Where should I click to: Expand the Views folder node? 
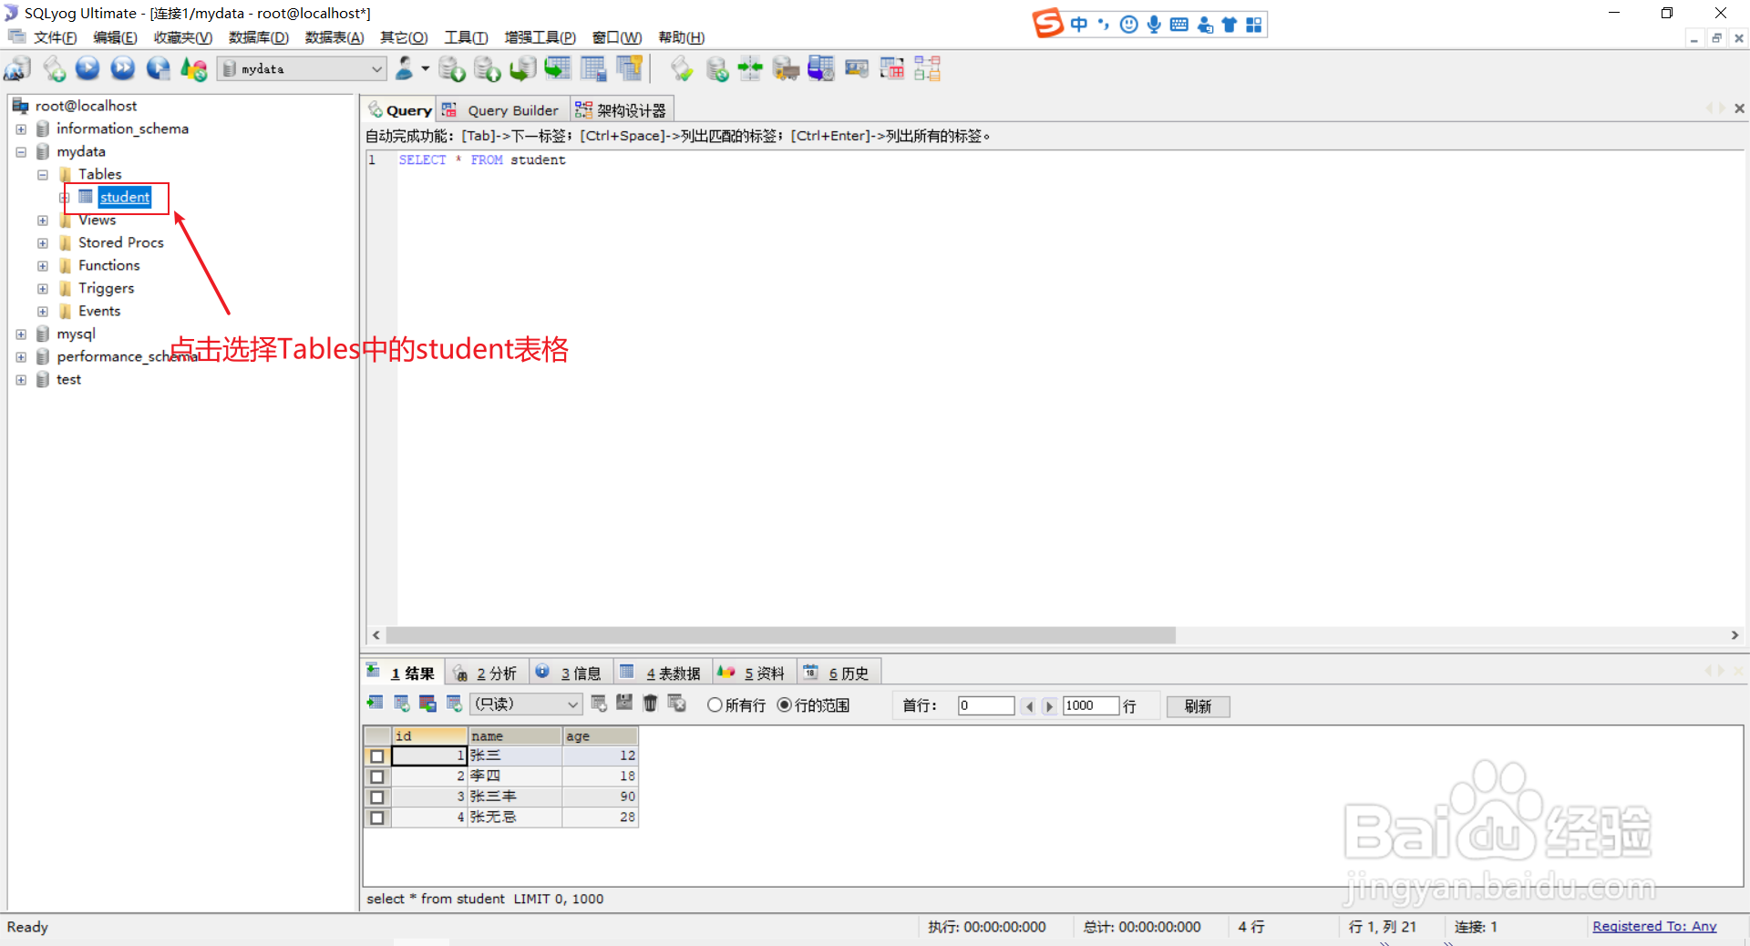point(43,221)
